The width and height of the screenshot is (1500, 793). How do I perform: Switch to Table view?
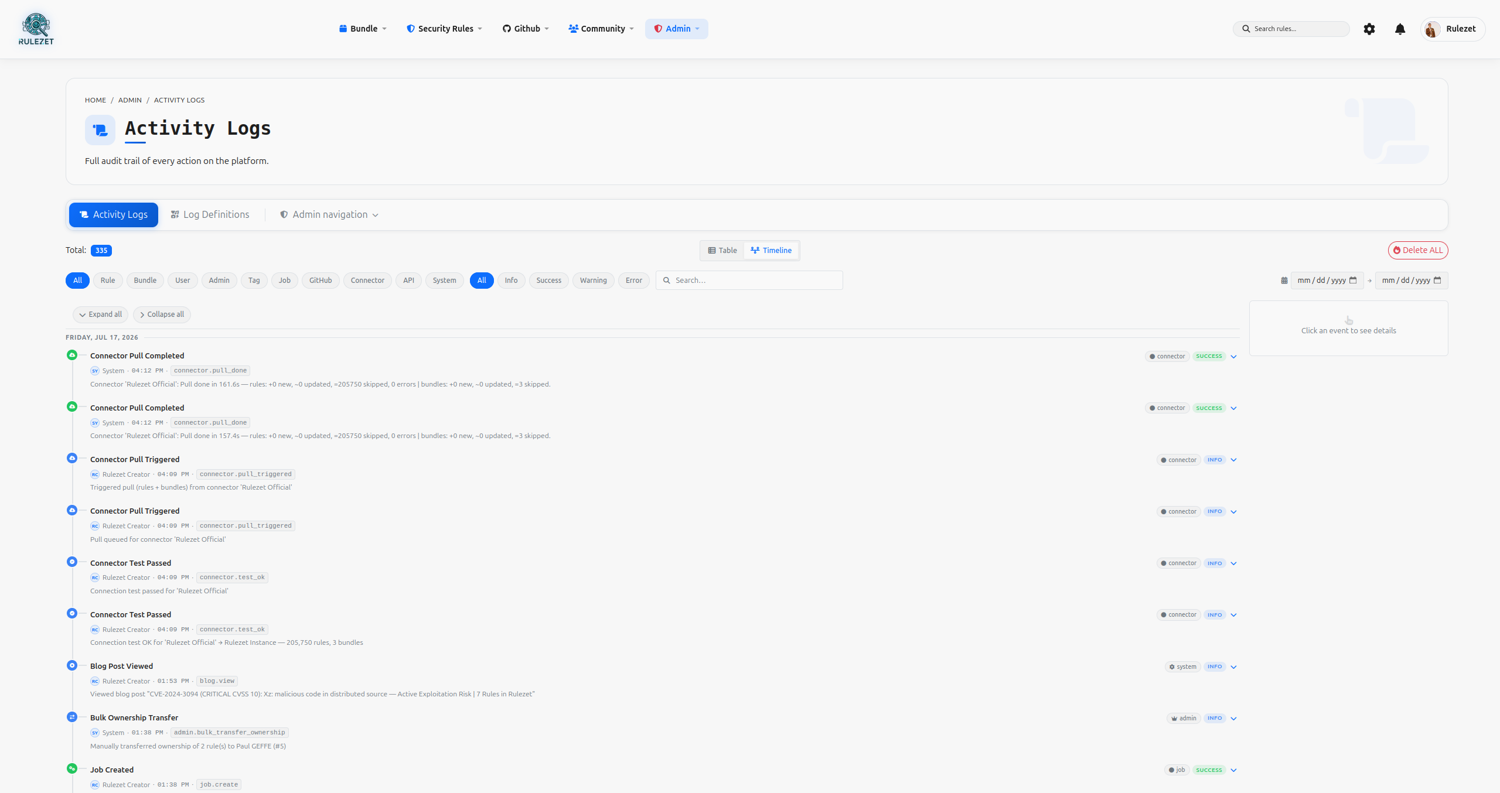(722, 250)
